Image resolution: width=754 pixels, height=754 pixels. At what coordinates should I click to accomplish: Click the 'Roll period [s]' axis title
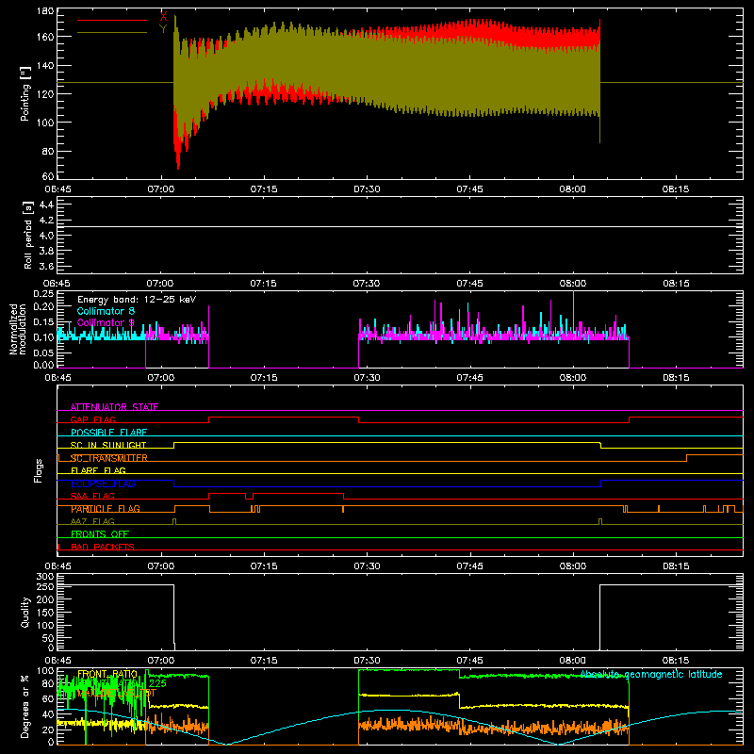pyautogui.click(x=28, y=235)
